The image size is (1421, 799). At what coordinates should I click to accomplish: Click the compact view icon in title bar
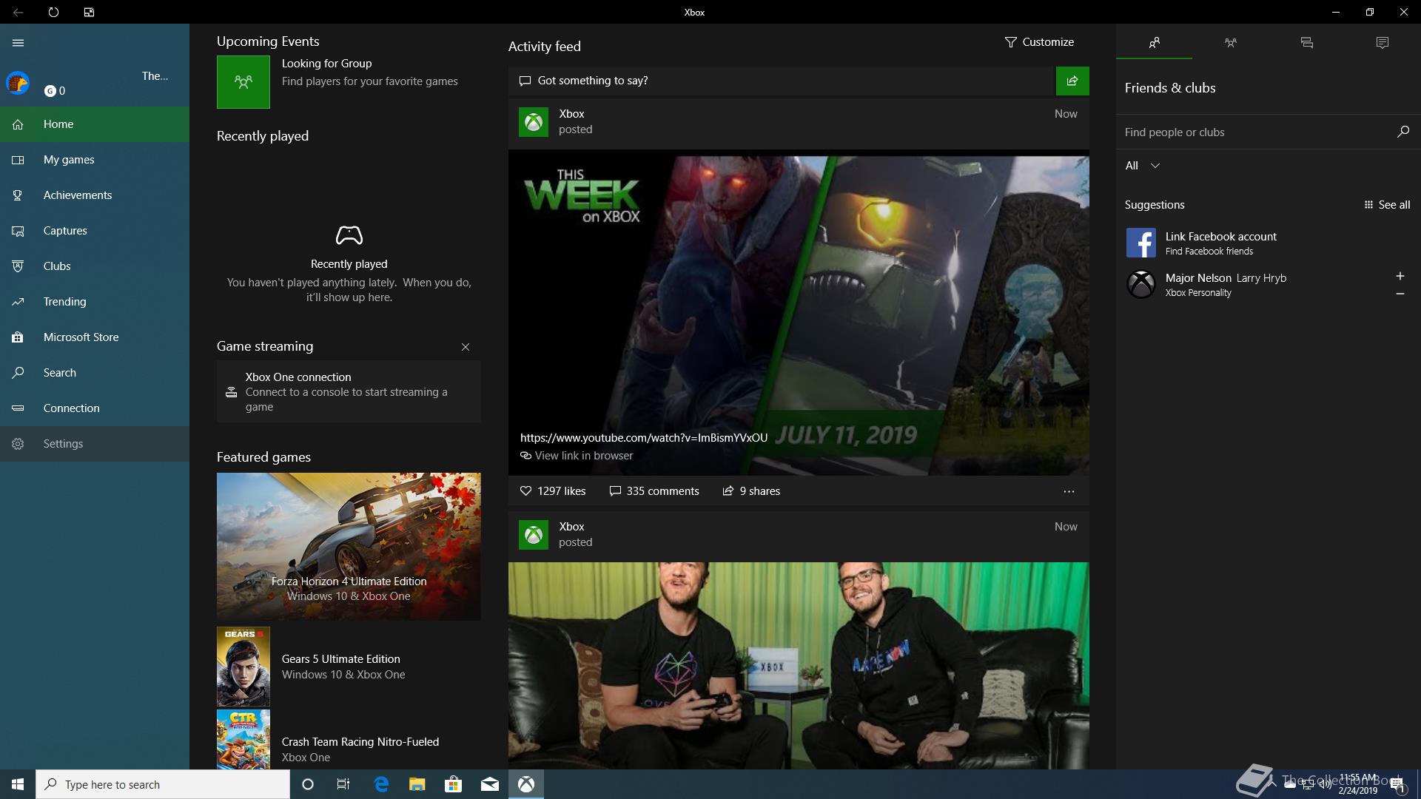pyautogui.click(x=89, y=13)
